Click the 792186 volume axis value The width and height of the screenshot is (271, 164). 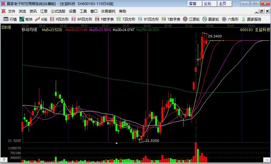(x=16, y=153)
